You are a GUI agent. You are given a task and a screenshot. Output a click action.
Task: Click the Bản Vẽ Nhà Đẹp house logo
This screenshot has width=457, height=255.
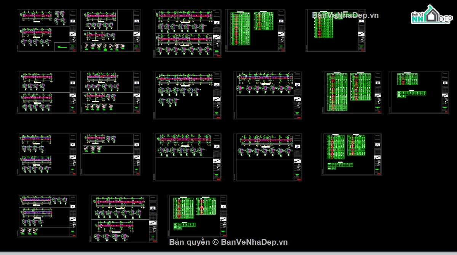pos(431,14)
